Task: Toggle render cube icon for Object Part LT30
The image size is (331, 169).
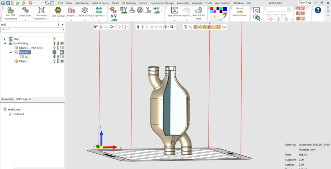Action: [62, 48]
